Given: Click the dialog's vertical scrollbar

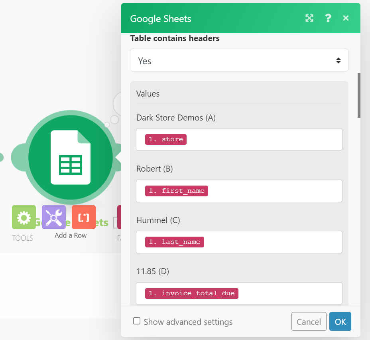Looking at the screenshot, I should click(x=359, y=95).
